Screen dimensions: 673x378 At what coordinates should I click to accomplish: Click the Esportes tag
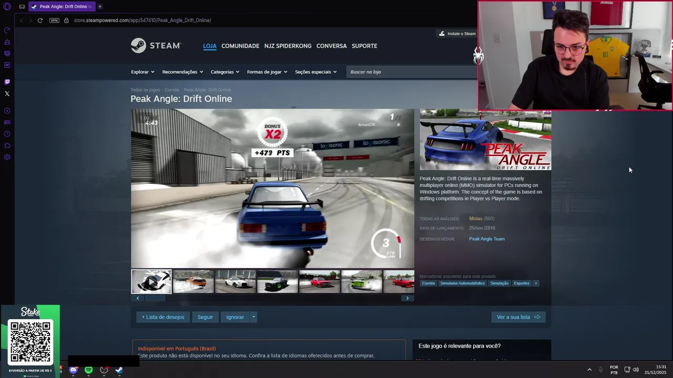tap(522, 283)
